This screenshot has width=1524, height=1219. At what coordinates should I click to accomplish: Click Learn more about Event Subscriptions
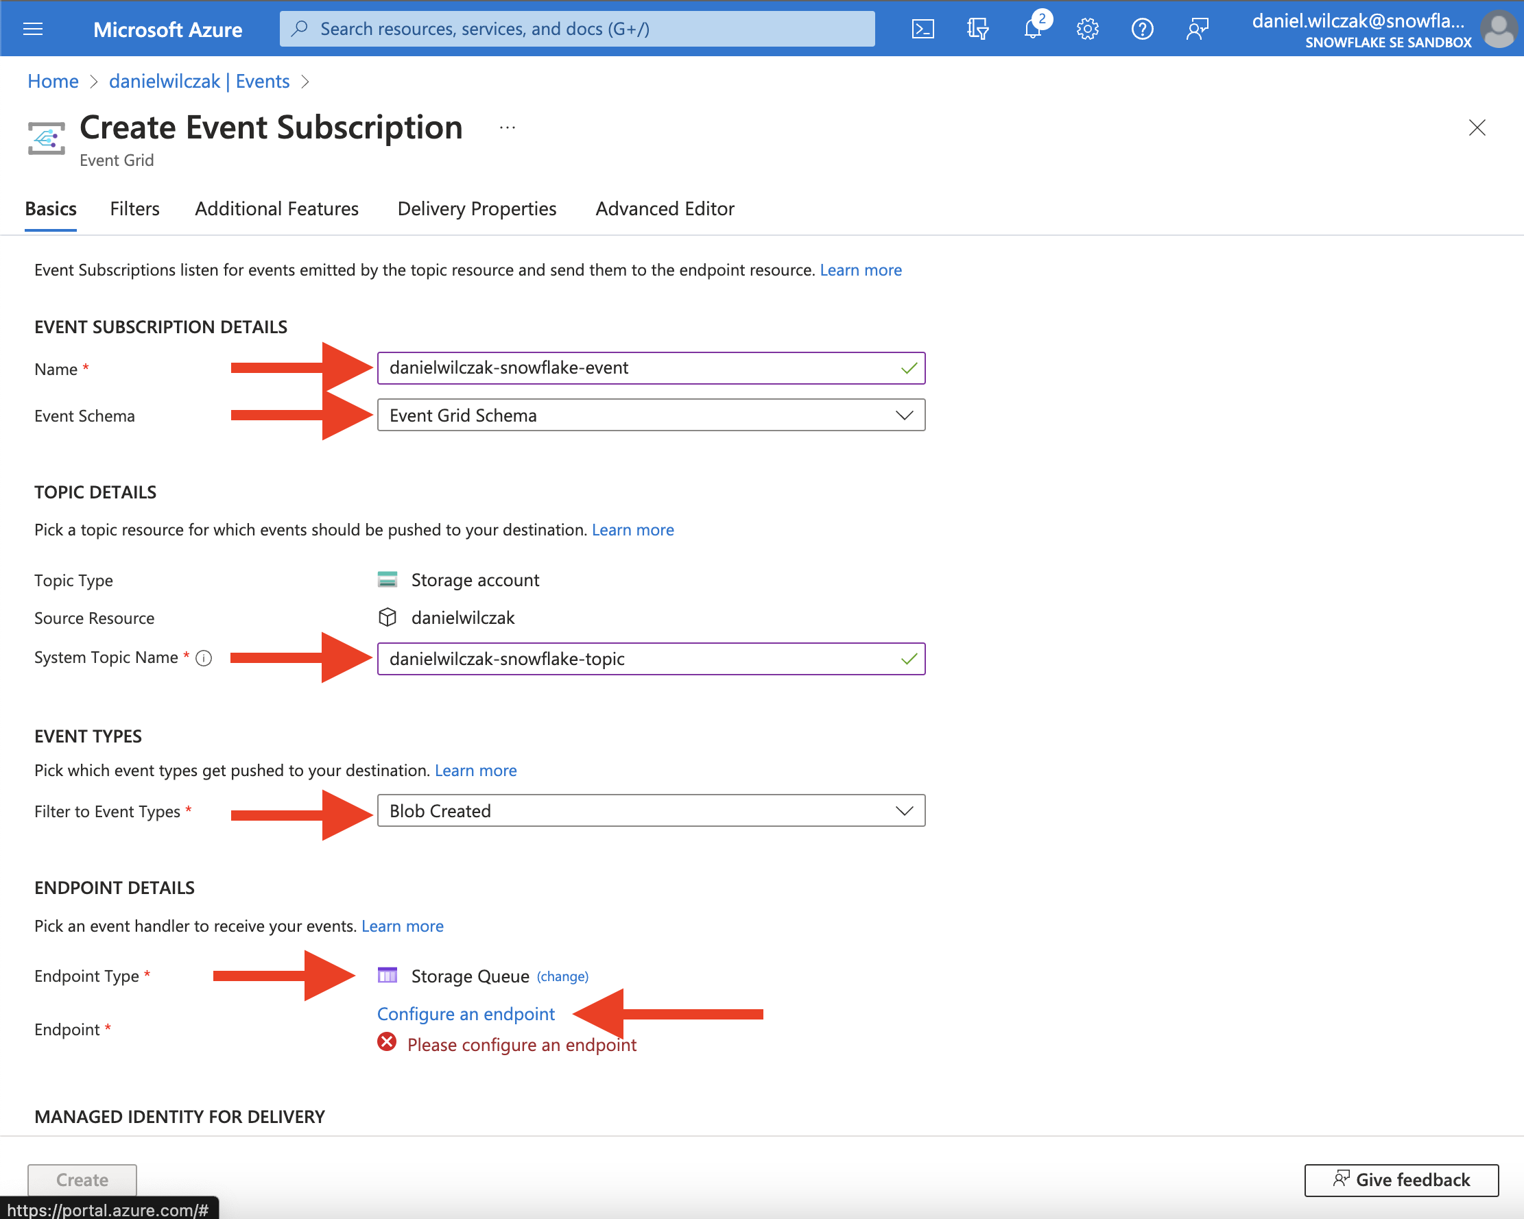click(x=861, y=270)
